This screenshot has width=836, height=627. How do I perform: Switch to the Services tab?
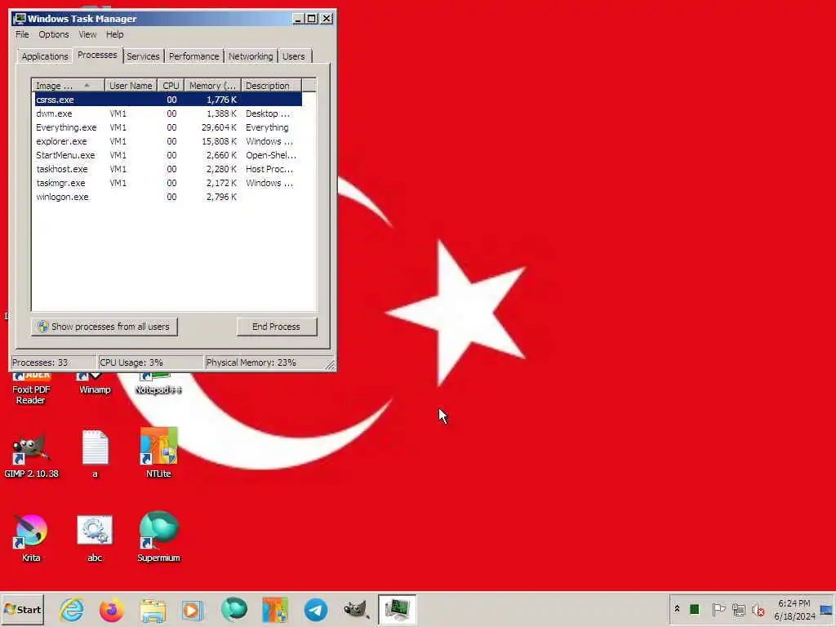point(143,56)
